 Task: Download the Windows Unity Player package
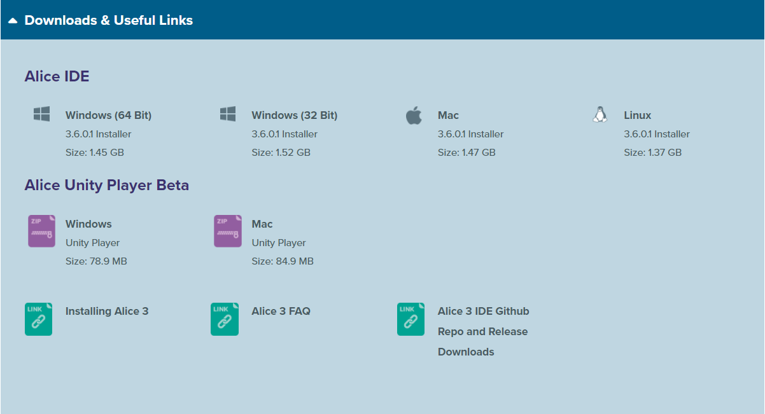88,223
